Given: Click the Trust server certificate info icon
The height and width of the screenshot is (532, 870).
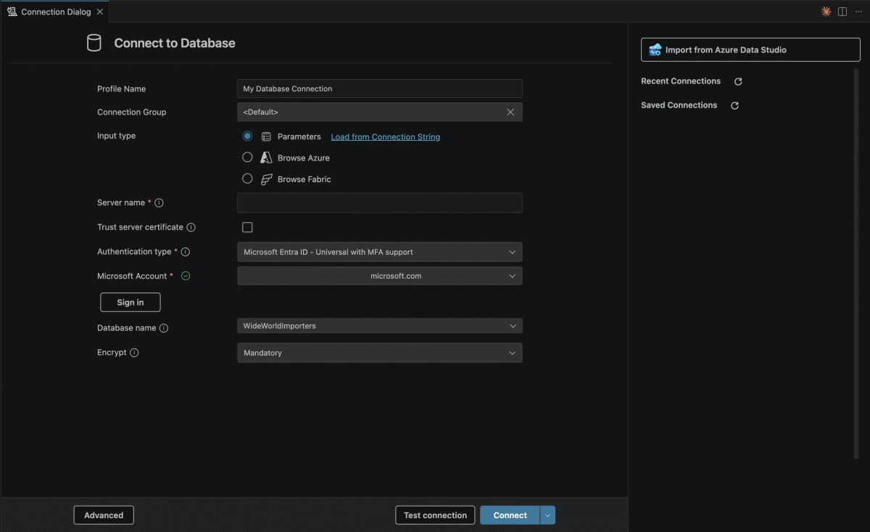Looking at the screenshot, I should 191,227.
